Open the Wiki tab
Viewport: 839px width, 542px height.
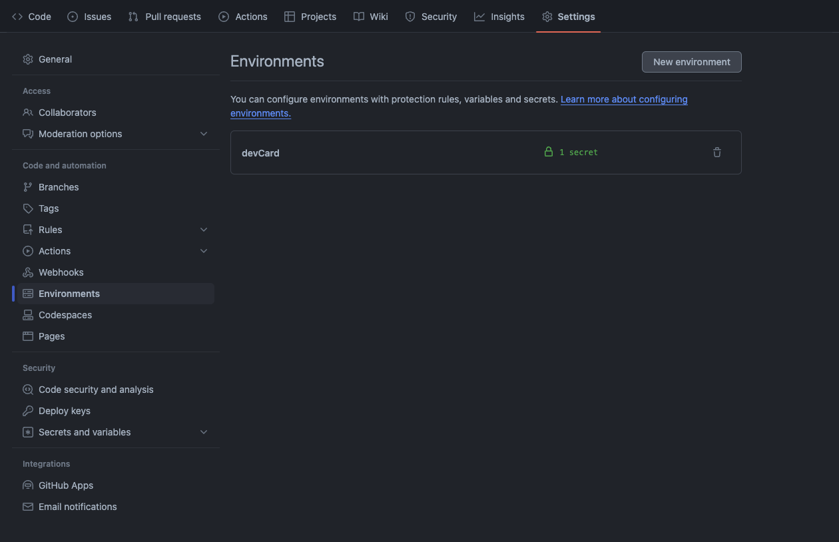[371, 17]
